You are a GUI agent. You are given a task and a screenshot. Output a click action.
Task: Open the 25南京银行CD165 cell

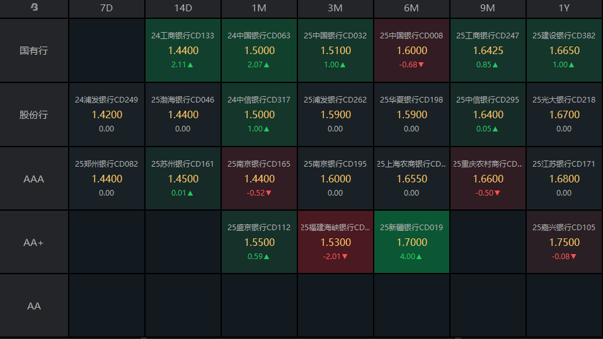[x=259, y=179]
